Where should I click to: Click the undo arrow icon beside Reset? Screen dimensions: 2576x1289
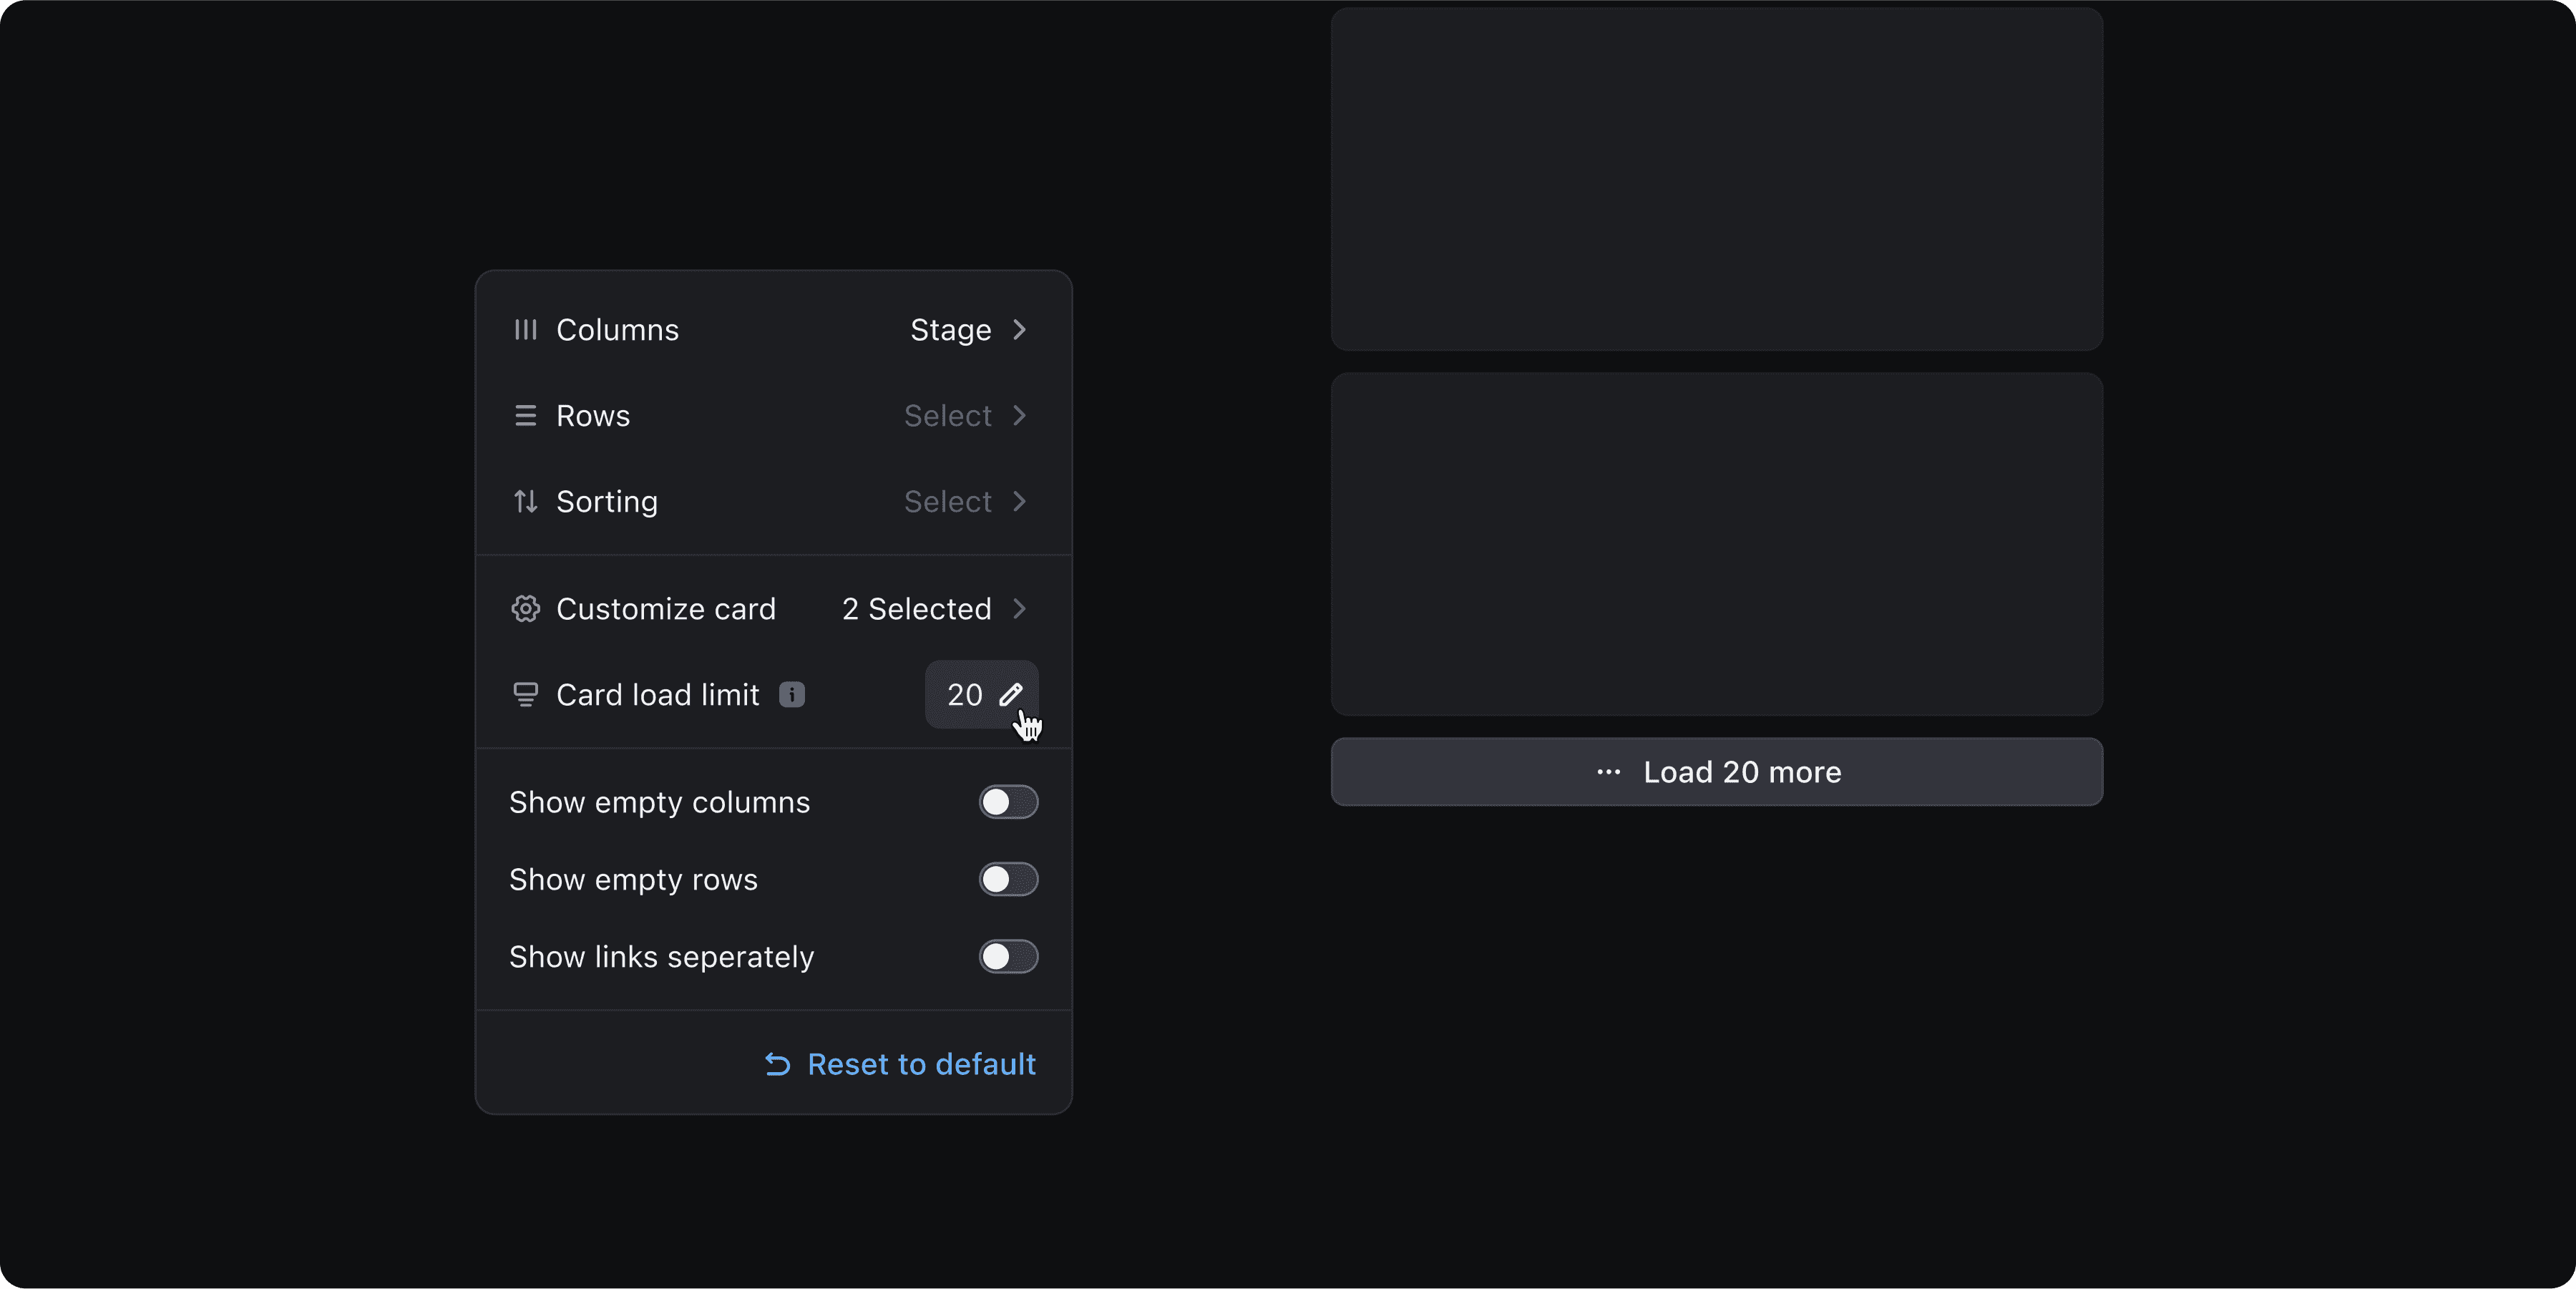[778, 1064]
